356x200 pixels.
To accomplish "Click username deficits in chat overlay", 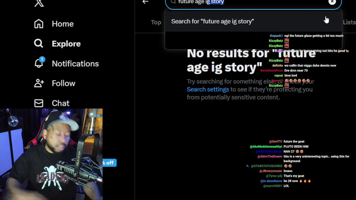I will click(x=277, y=66).
